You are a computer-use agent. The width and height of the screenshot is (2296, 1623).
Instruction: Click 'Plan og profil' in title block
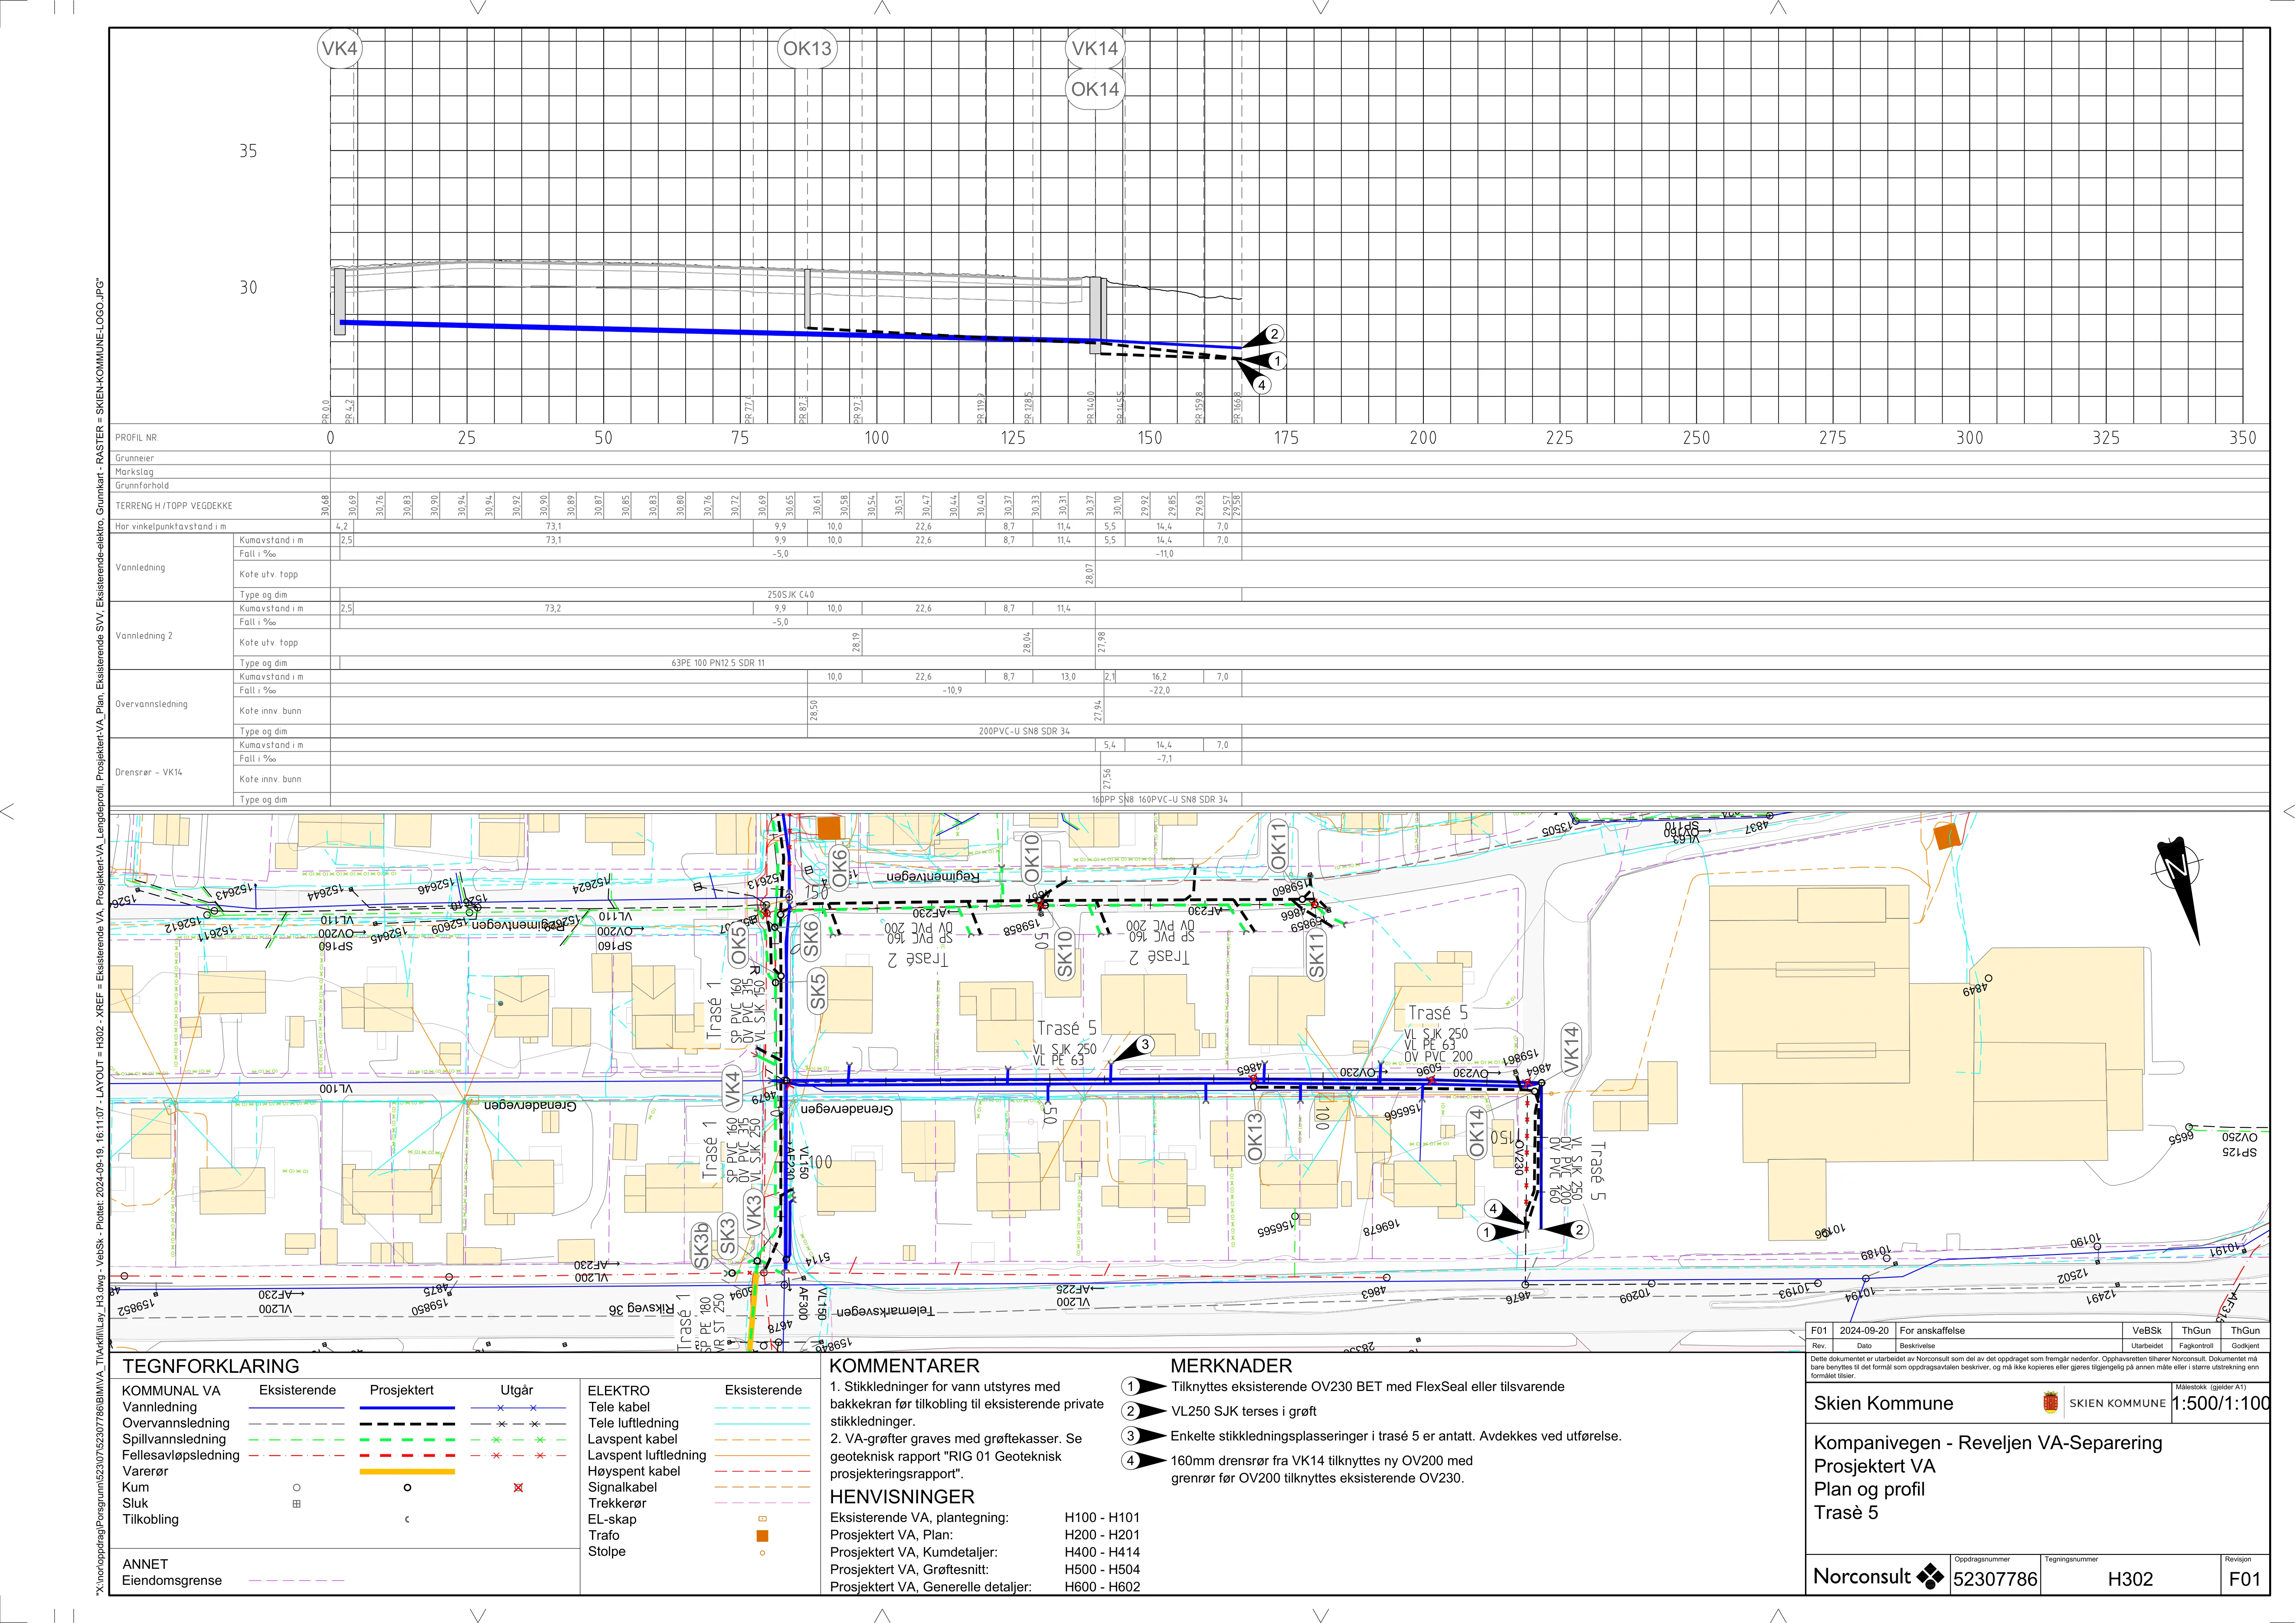(x=1869, y=1489)
